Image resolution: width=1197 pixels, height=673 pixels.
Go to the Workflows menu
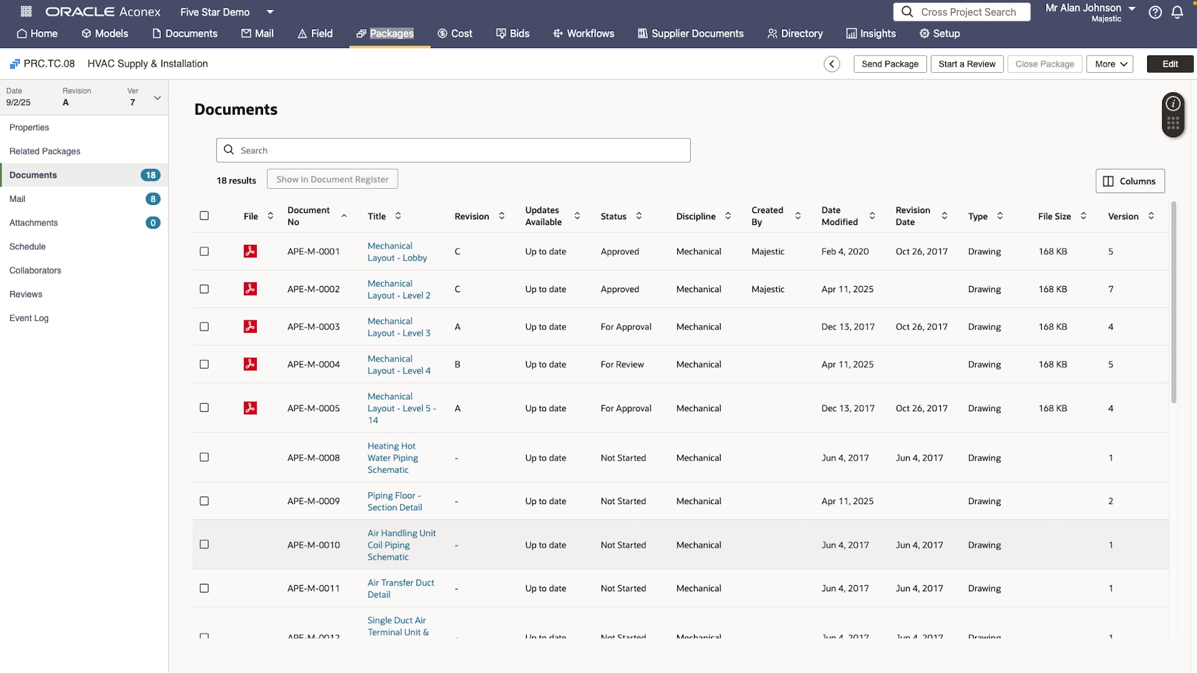[584, 34]
